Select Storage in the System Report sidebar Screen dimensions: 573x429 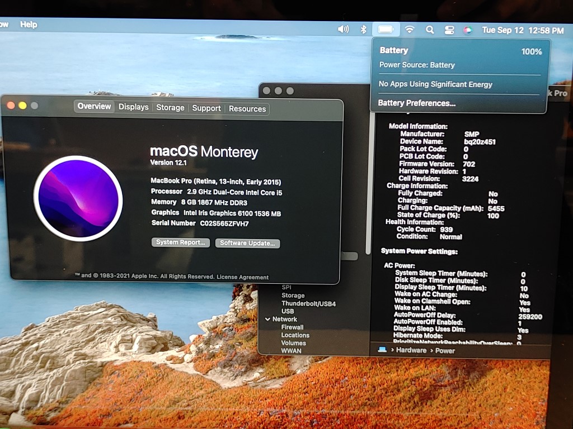click(x=293, y=295)
